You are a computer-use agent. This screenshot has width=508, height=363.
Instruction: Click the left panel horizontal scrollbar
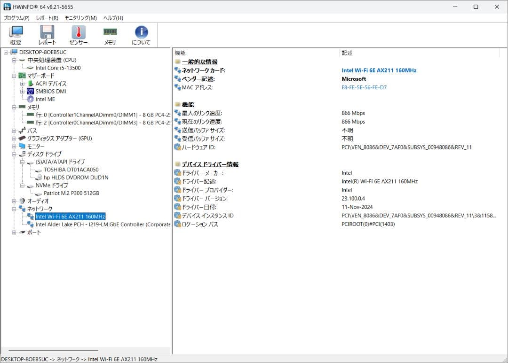[x=53, y=350]
